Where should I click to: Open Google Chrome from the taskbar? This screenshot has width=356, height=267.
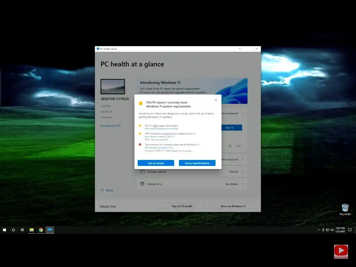(x=41, y=230)
